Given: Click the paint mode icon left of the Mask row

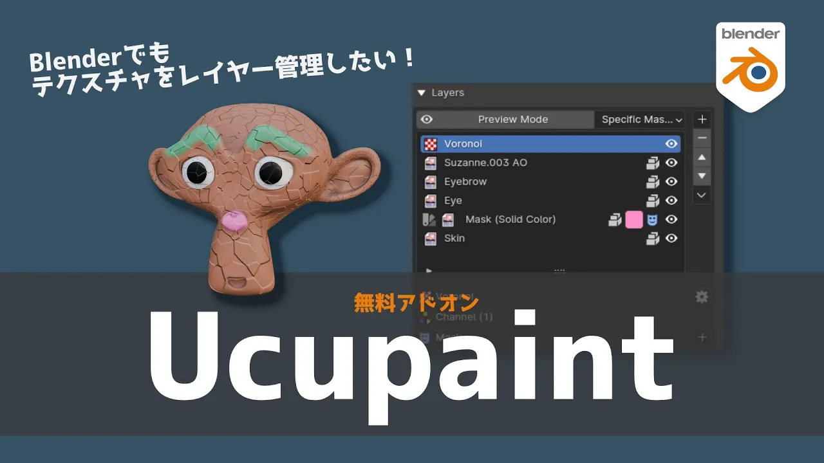Looking at the screenshot, I should [x=429, y=220].
